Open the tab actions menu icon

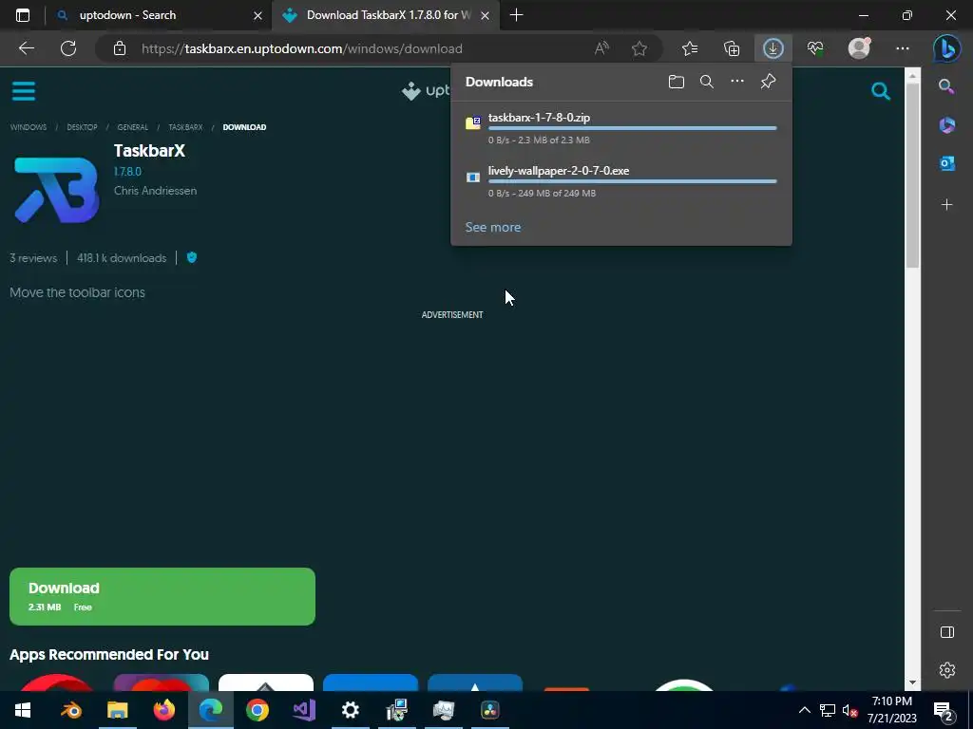tap(23, 15)
